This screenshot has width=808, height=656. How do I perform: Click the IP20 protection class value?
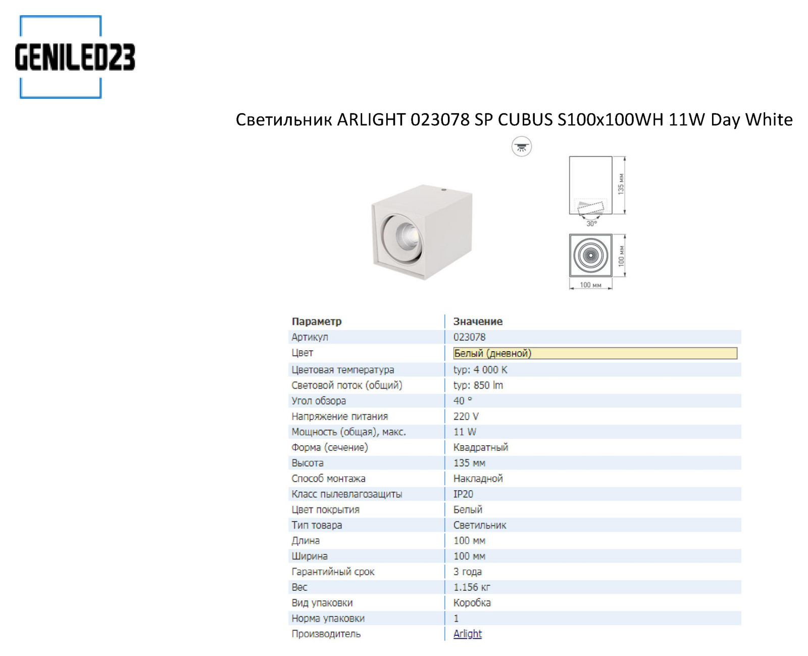point(463,494)
